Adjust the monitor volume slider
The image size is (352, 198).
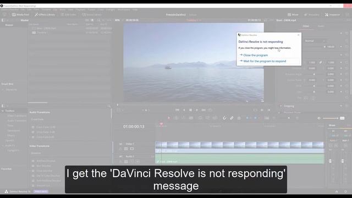click(331, 118)
